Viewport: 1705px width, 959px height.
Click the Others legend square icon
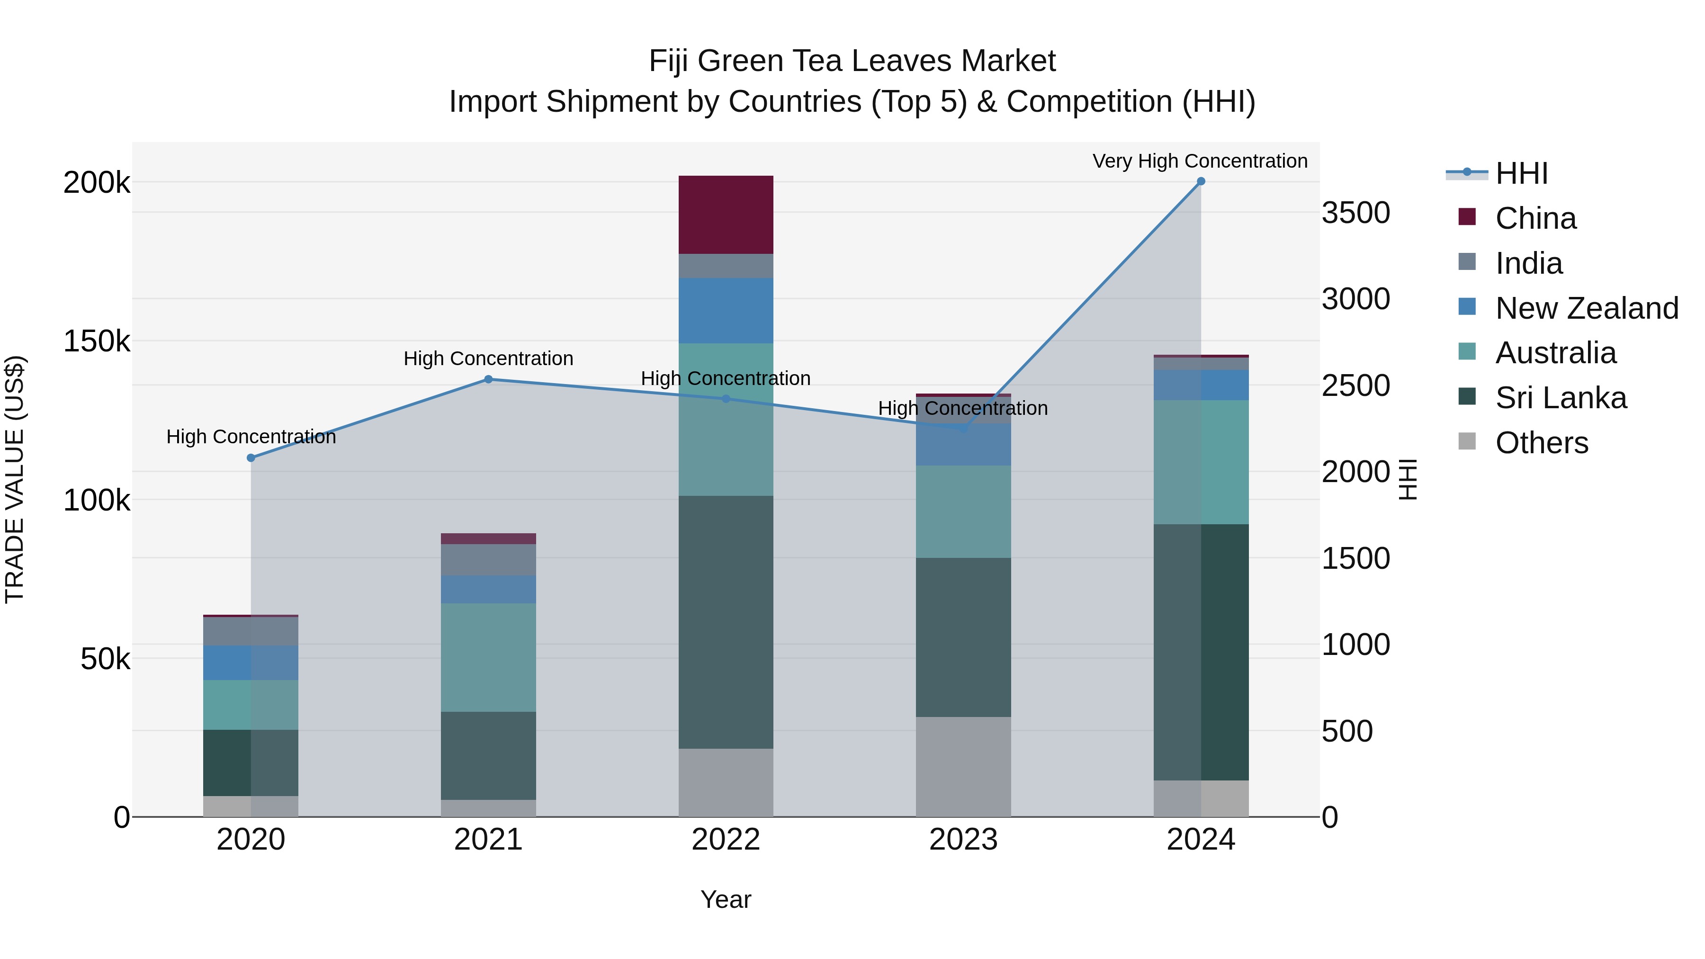point(1467,441)
